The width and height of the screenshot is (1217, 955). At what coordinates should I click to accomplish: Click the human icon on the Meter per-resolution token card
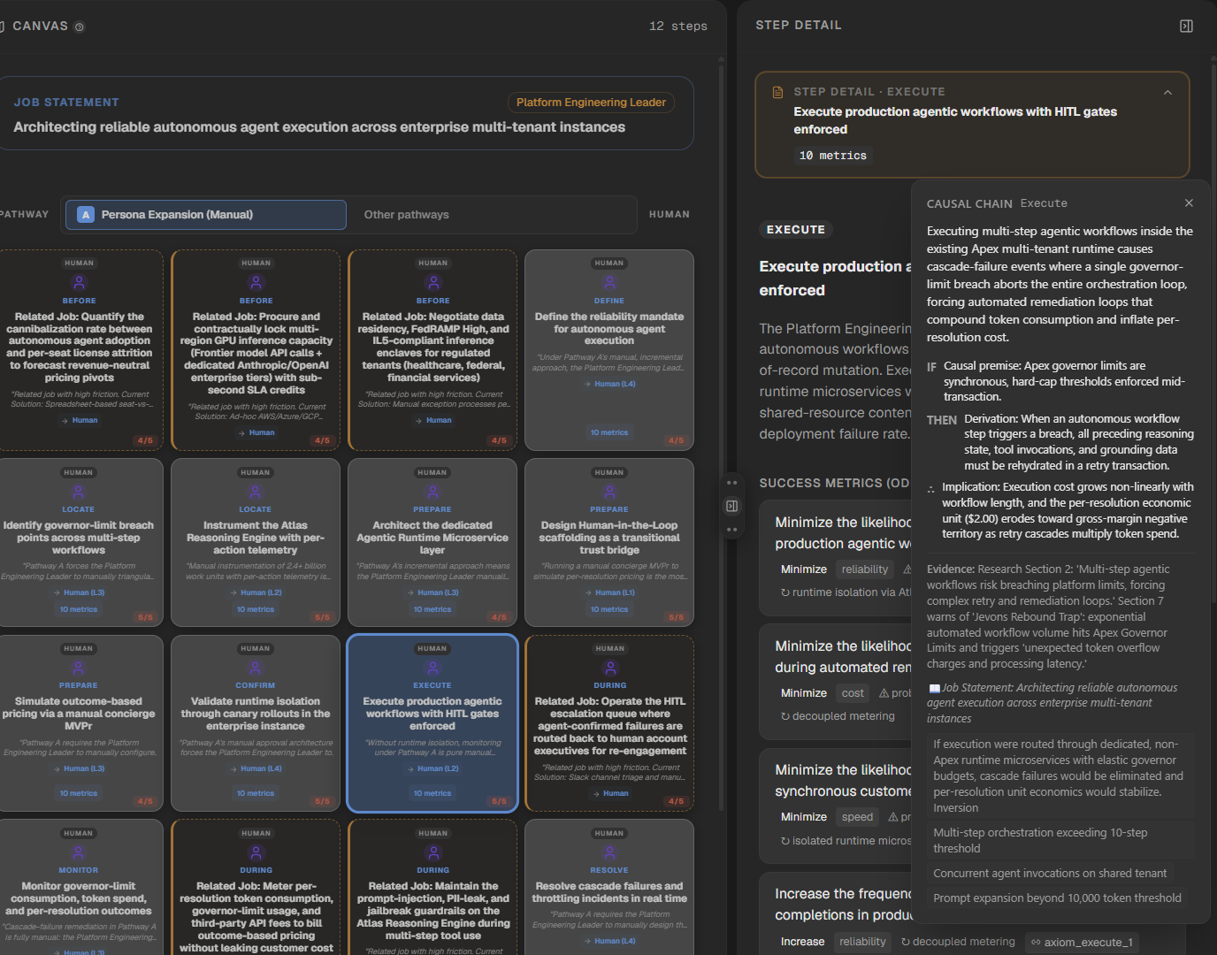pyautogui.click(x=256, y=853)
